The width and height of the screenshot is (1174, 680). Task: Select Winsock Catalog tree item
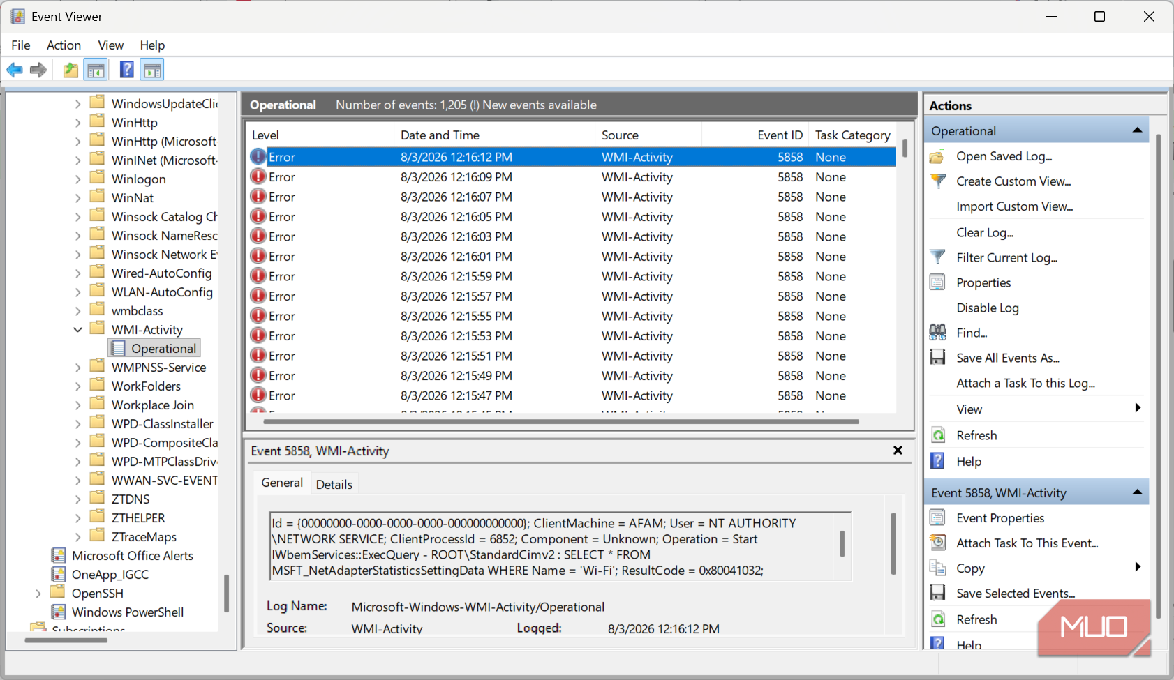click(x=164, y=216)
